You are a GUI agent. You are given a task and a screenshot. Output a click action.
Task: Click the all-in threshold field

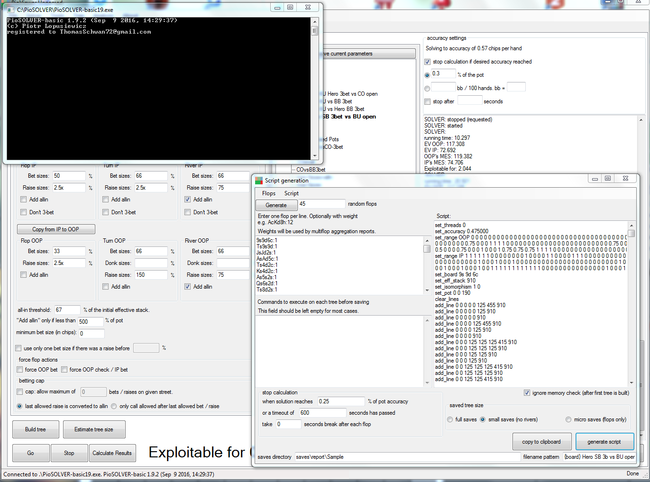click(x=67, y=310)
